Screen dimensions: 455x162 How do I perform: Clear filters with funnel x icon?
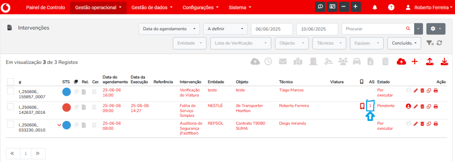pos(430,43)
